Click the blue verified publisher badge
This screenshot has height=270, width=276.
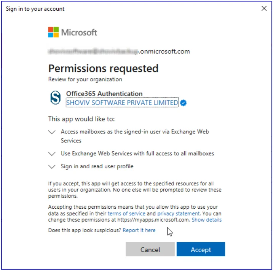tap(183, 103)
